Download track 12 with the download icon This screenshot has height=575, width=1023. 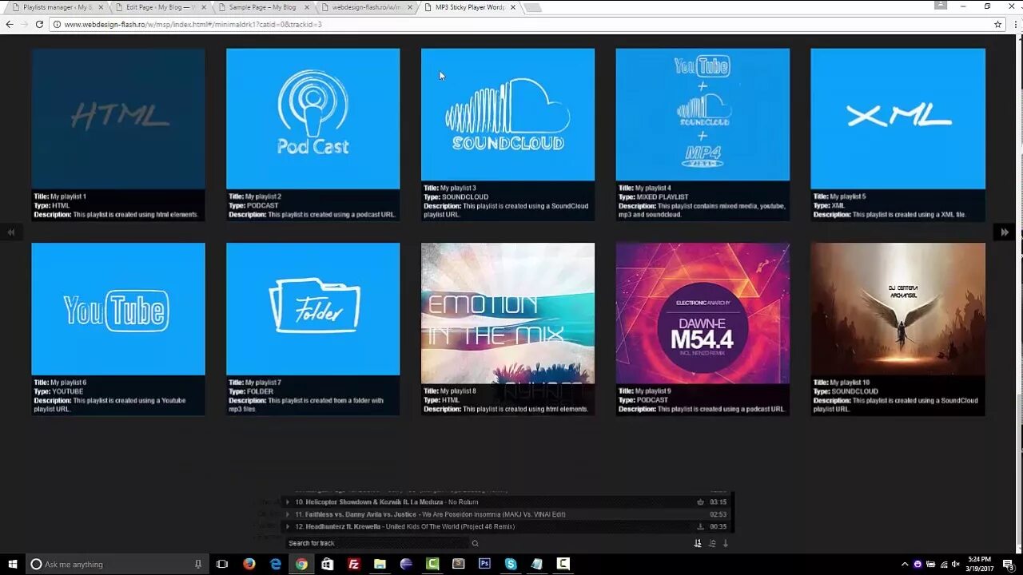[701, 527]
